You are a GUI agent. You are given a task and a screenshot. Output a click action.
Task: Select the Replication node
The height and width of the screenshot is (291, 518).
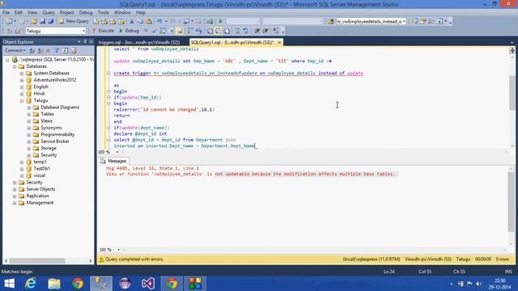click(x=37, y=196)
